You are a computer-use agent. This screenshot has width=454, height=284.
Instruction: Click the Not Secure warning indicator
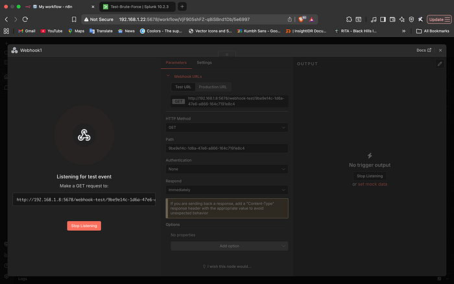[99, 19]
